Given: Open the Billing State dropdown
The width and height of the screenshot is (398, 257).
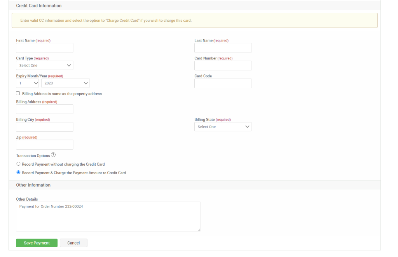Looking at the screenshot, I should [x=223, y=127].
